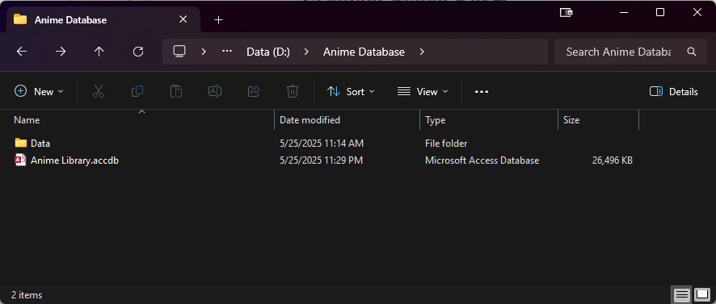
Task: Click the Forward navigation arrow
Action: 61,52
